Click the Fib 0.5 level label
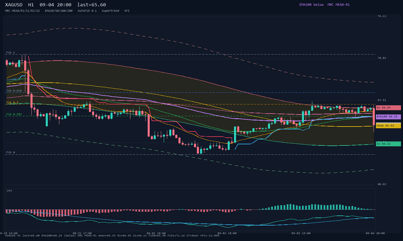 point(12,102)
